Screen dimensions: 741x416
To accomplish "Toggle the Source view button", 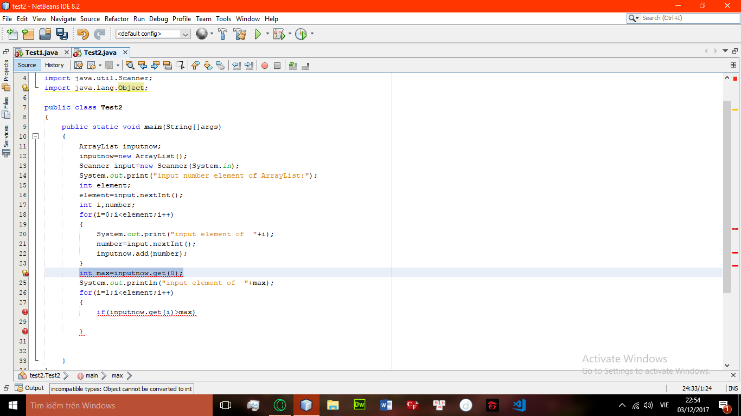I will (x=27, y=65).
